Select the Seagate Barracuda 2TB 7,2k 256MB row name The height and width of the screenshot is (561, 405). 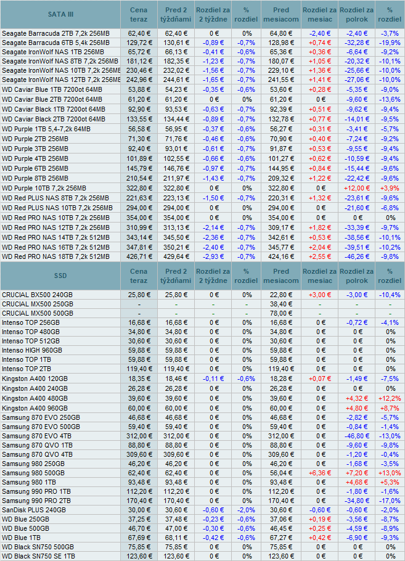click(x=56, y=33)
